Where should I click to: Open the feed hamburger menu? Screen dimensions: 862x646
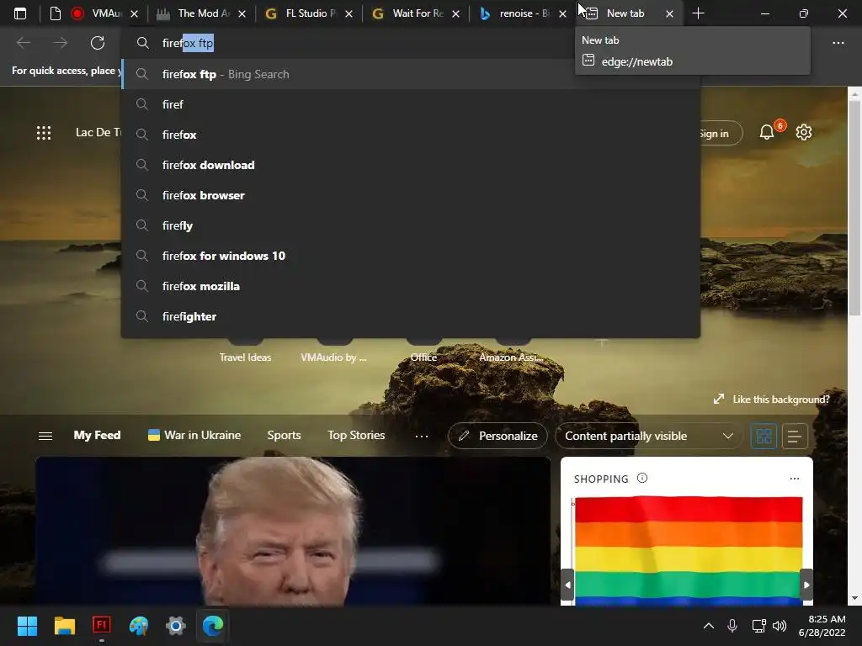45,436
